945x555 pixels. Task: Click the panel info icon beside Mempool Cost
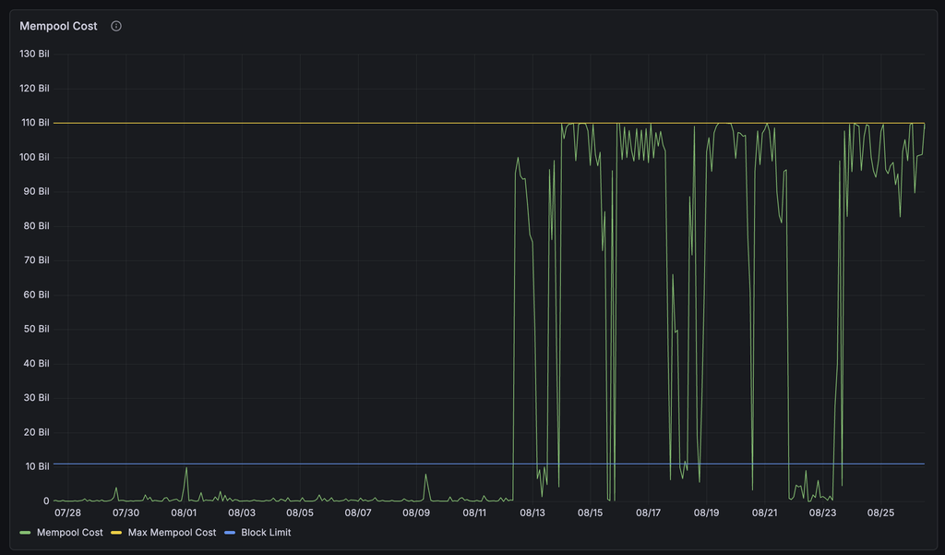click(x=116, y=26)
